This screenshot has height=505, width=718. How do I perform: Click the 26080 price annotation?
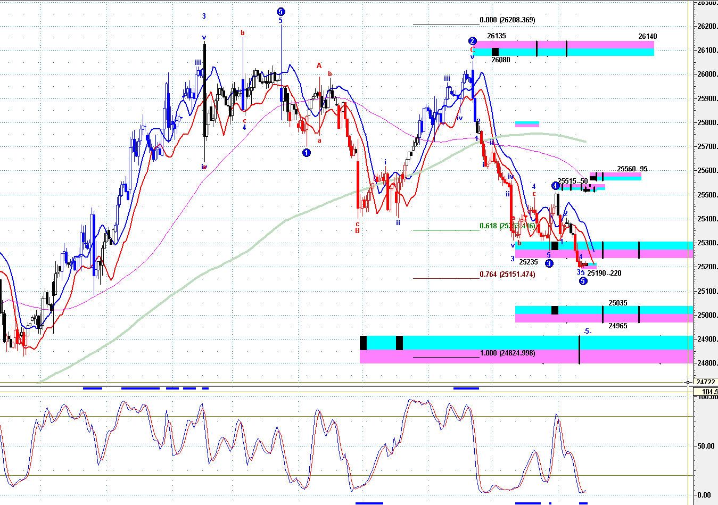[x=500, y=60]
